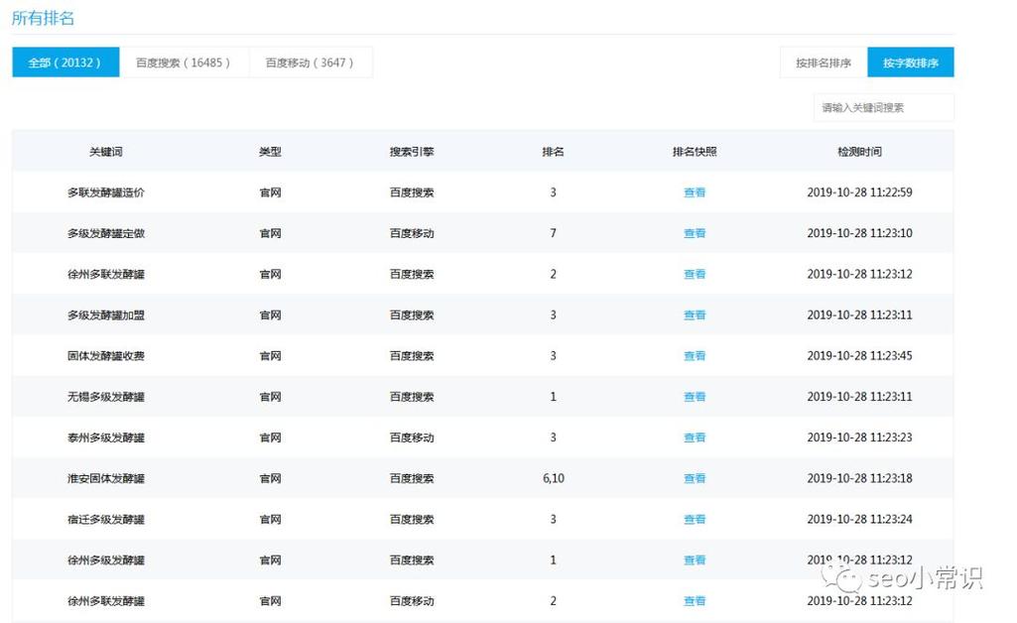View snapshot for 无锡多级发酵罐
Viewport: 1017px width, 623px height.
click(694, 397)
